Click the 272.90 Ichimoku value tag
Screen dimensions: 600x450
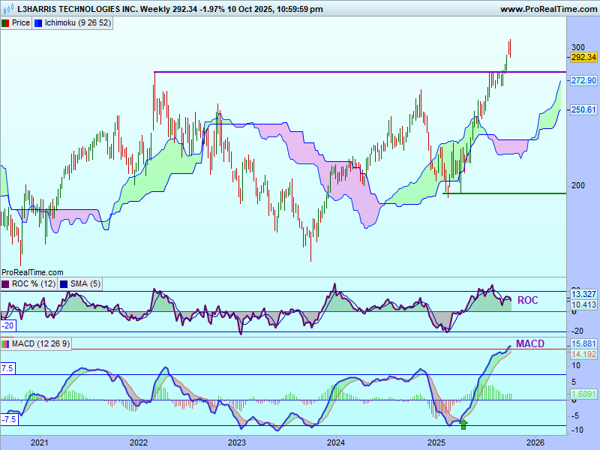[x=583, y=80]
